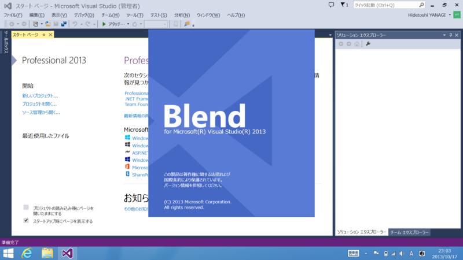This screenshot has width=463, height=260.
Task: Click the Navigate Forward toolbar icon
Action: pos(24,24)
